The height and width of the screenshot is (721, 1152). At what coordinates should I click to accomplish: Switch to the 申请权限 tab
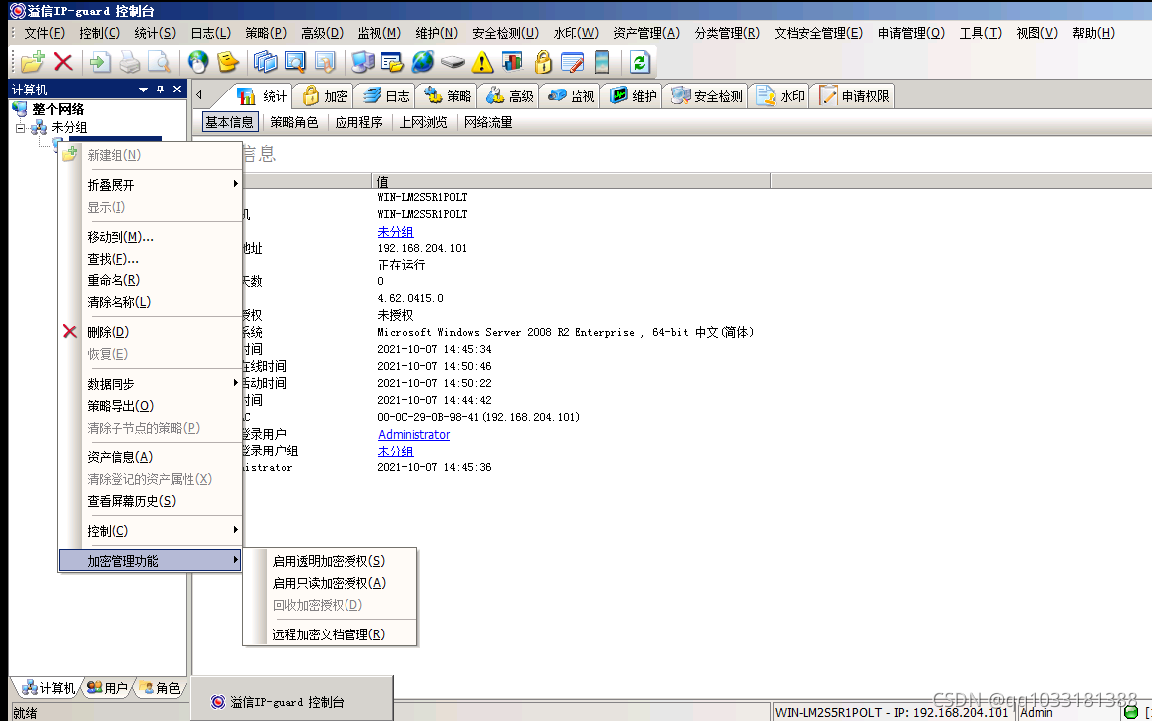tap(853, 96)
